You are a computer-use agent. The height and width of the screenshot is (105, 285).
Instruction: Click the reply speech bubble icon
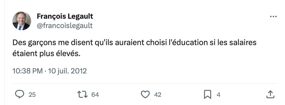click(x=20, y=95)
